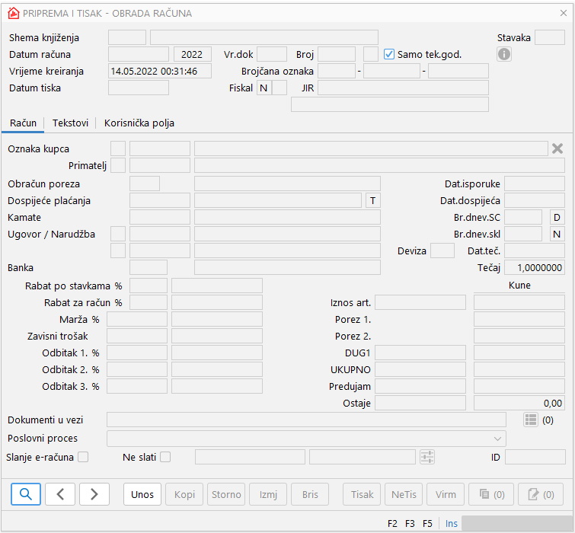Click the T button next to Dospijeće plaćanja

(x=373, y=200)
